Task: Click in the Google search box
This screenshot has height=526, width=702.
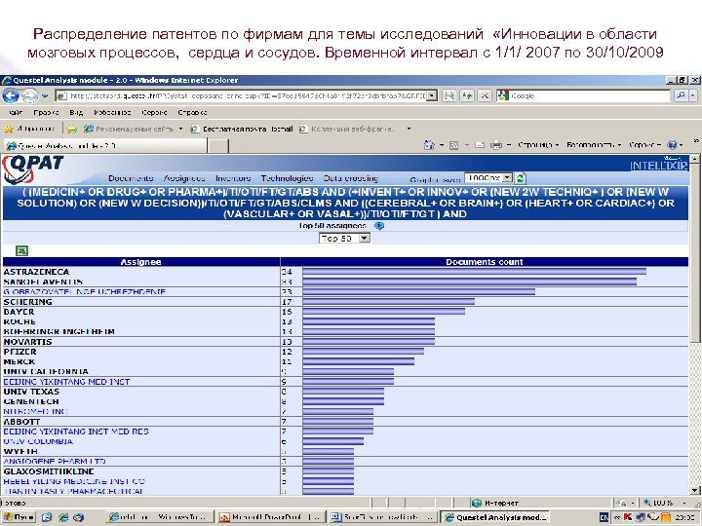Action: click(x=589, y=95)
